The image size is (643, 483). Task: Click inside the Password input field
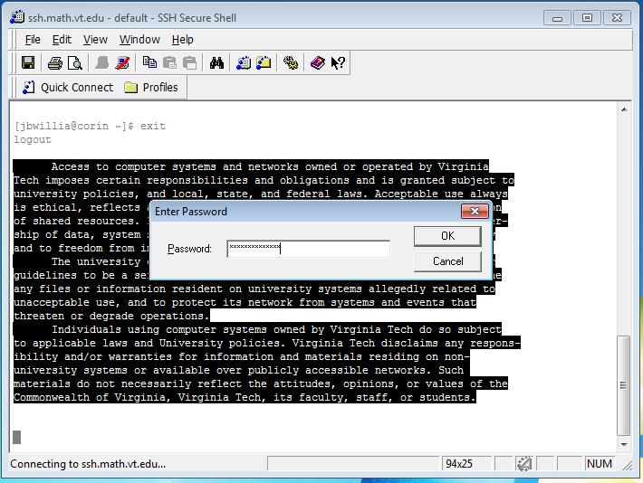[308, 249]
